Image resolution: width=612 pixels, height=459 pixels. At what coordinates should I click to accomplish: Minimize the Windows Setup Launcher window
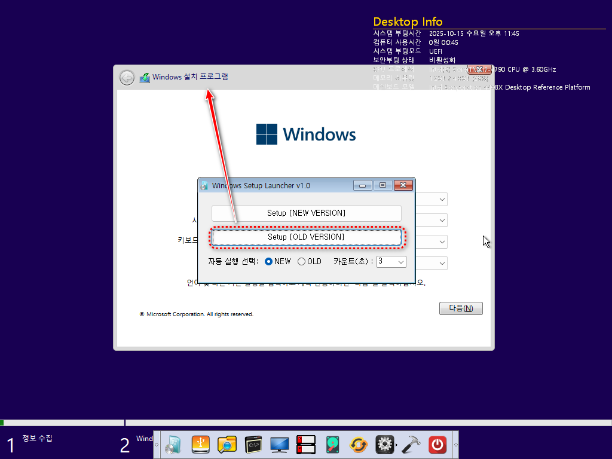point(363,185)
